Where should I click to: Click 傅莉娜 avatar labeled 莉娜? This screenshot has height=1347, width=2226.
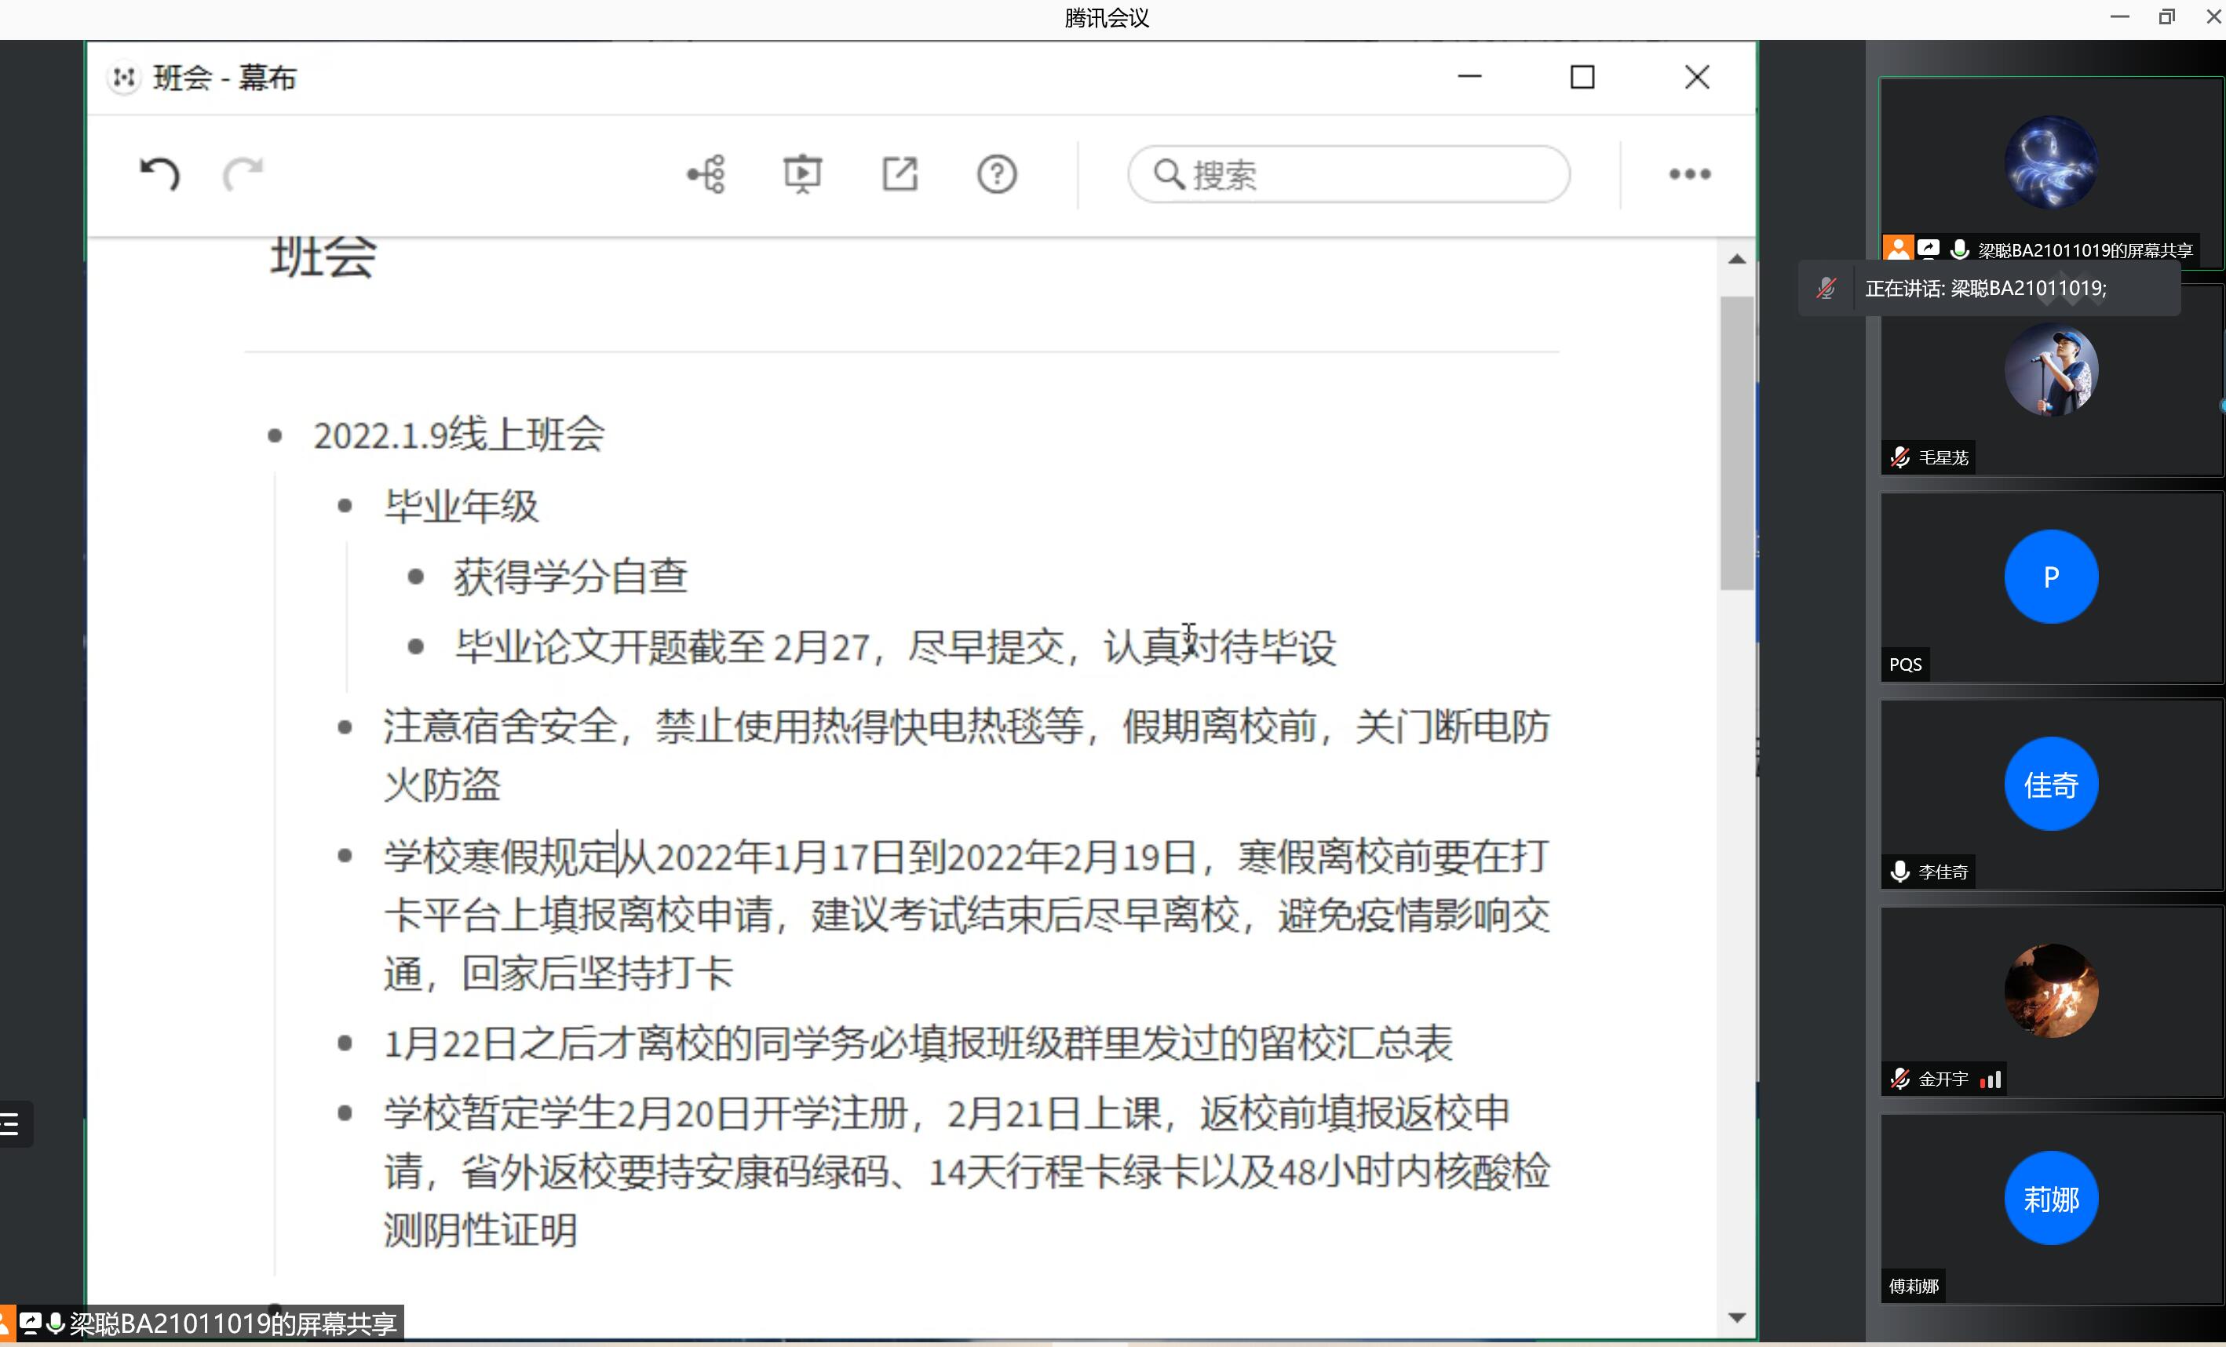[x=2051, y=1199]
